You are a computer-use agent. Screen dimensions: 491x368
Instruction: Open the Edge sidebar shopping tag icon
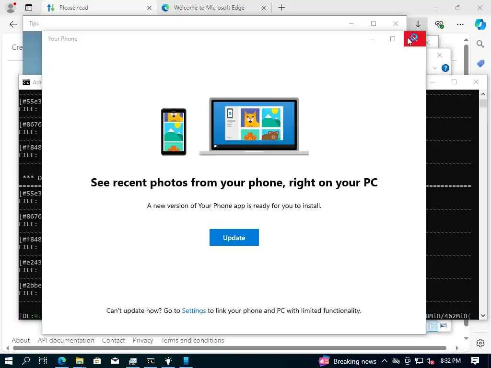(x=480, y=64)
